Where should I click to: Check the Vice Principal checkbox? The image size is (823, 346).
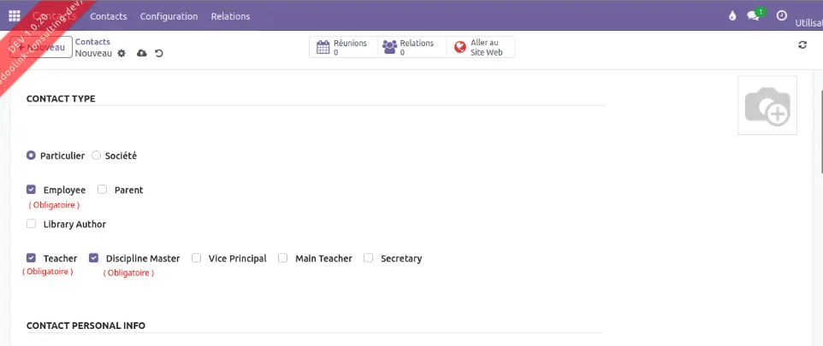point(197,258)
